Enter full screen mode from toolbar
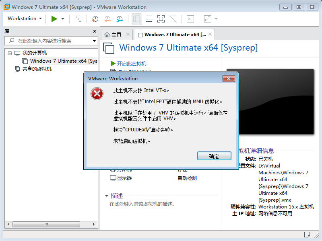Screen dimensions: 322x241 [x=161, y=19]
